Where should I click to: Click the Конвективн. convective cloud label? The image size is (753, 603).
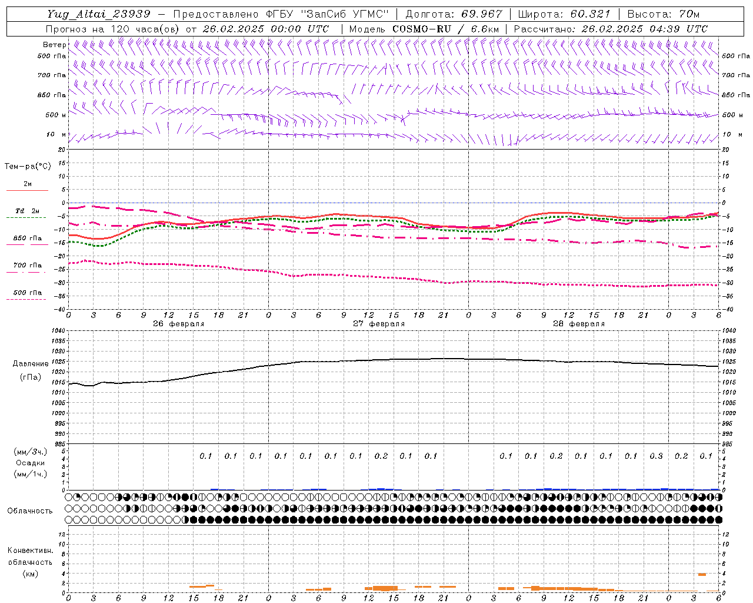pos(30,551)
